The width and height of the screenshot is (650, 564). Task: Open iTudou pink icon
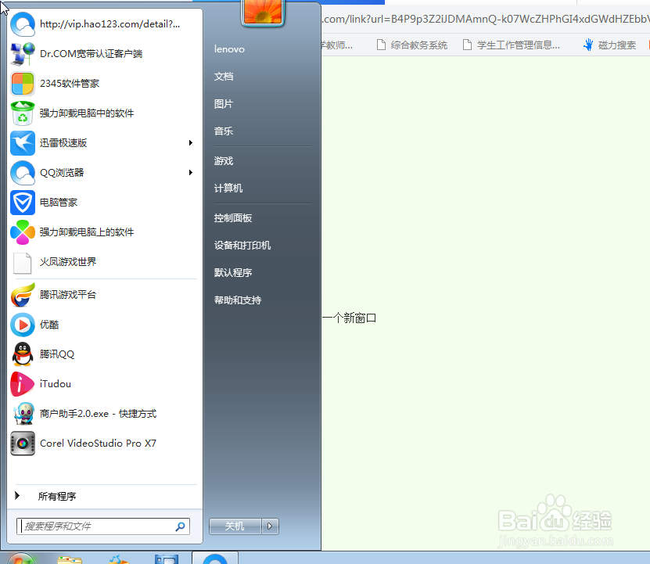click(23, 384)
